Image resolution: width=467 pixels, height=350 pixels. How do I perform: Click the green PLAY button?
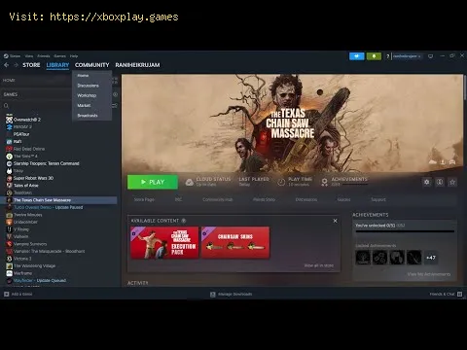click(153, 182)
